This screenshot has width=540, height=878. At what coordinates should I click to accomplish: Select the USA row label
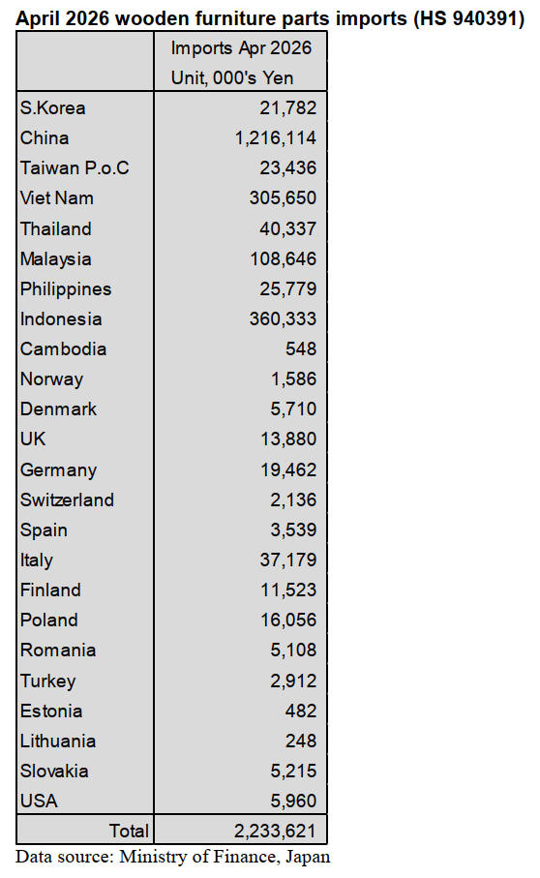click(x=39, y=801)
